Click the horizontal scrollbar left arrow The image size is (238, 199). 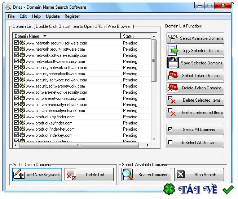tap(16, 145)
